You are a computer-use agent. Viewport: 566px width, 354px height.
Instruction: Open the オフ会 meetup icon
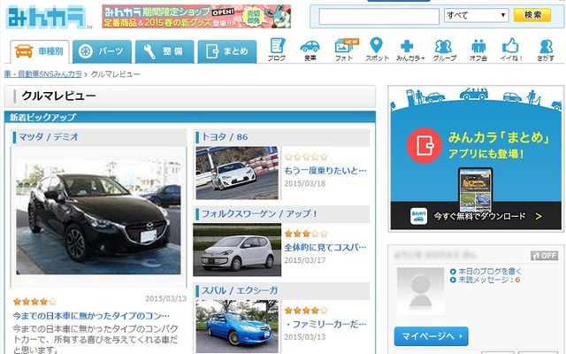tap(478, 50)
